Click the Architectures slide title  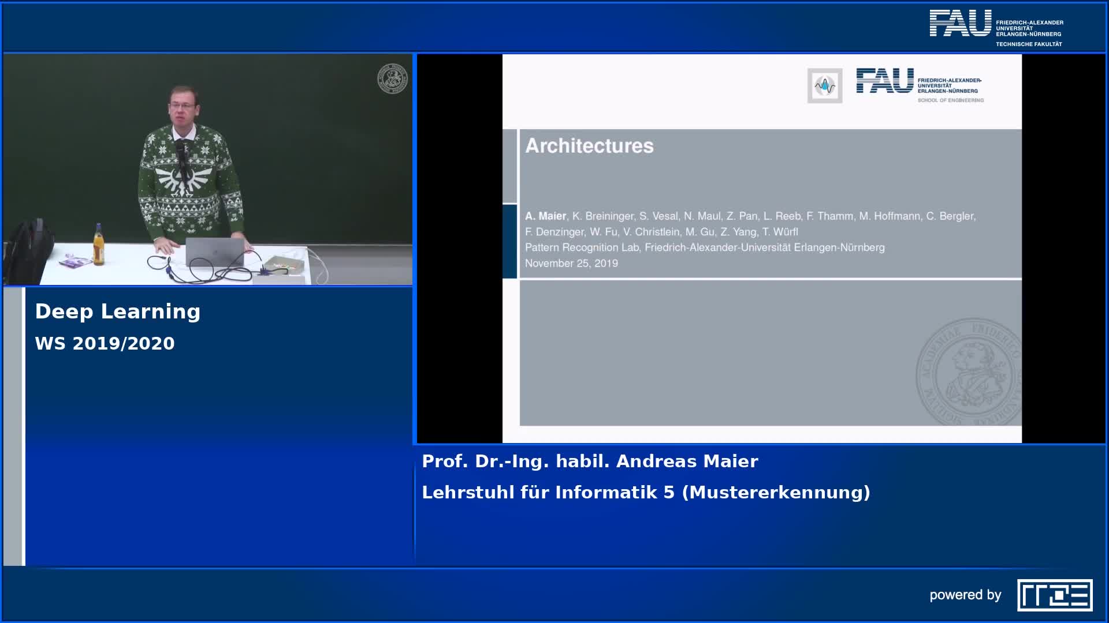589,146
